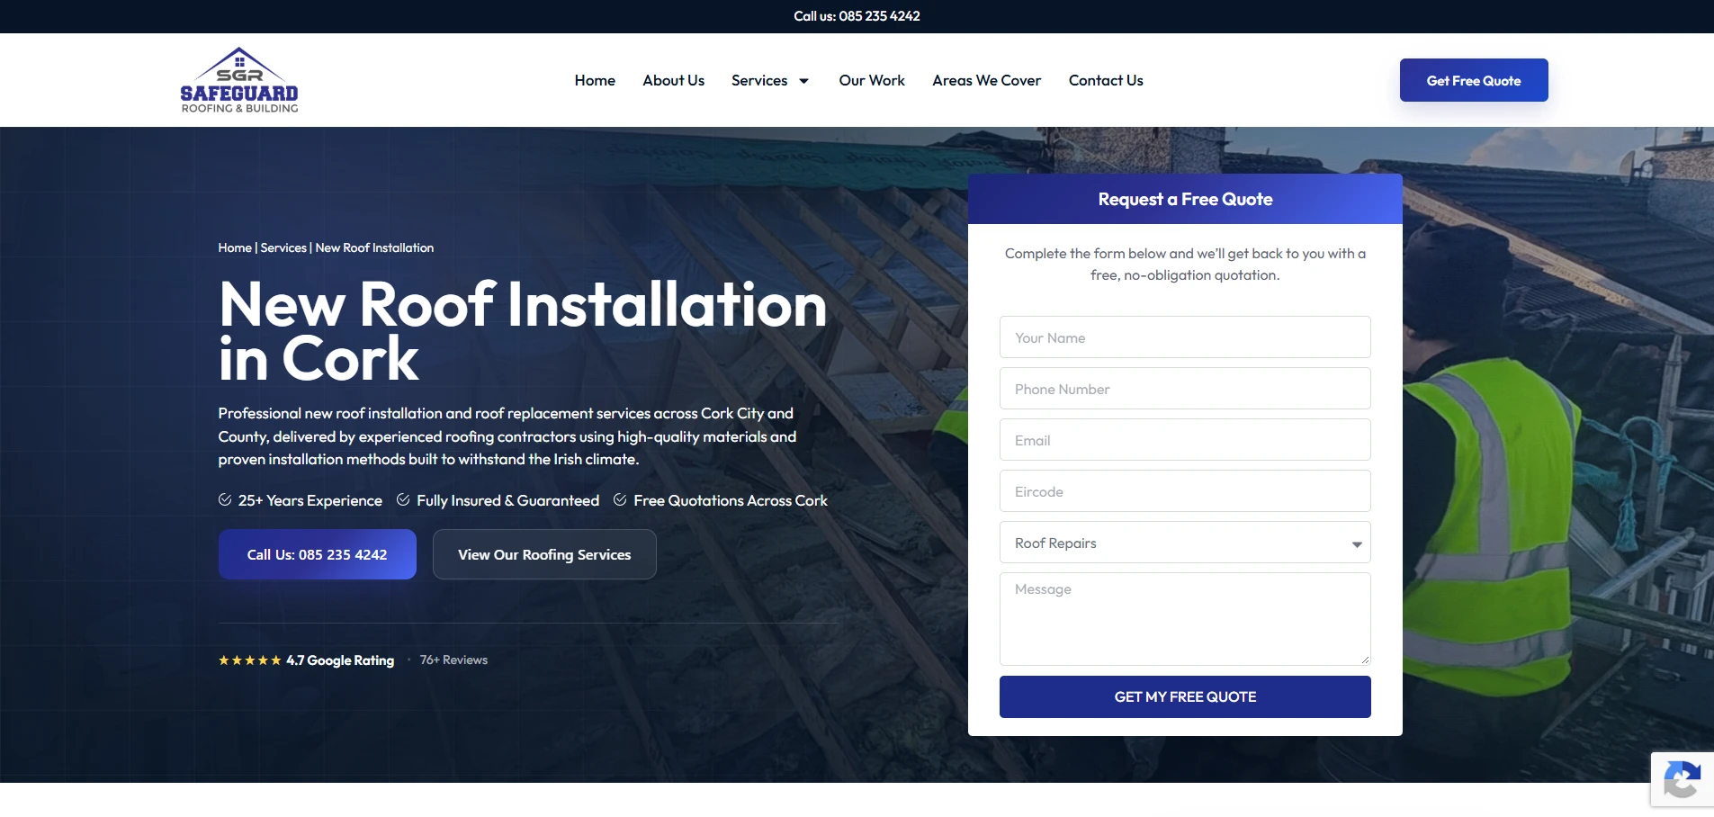Navigate to Our Work
The width and height of the screenshot is (1714, 817).
pos(872,80)
